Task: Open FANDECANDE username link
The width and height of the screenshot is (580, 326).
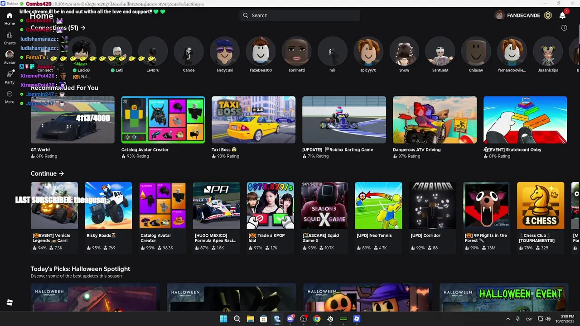Action: pyautogui.click(x=523, y=15)
